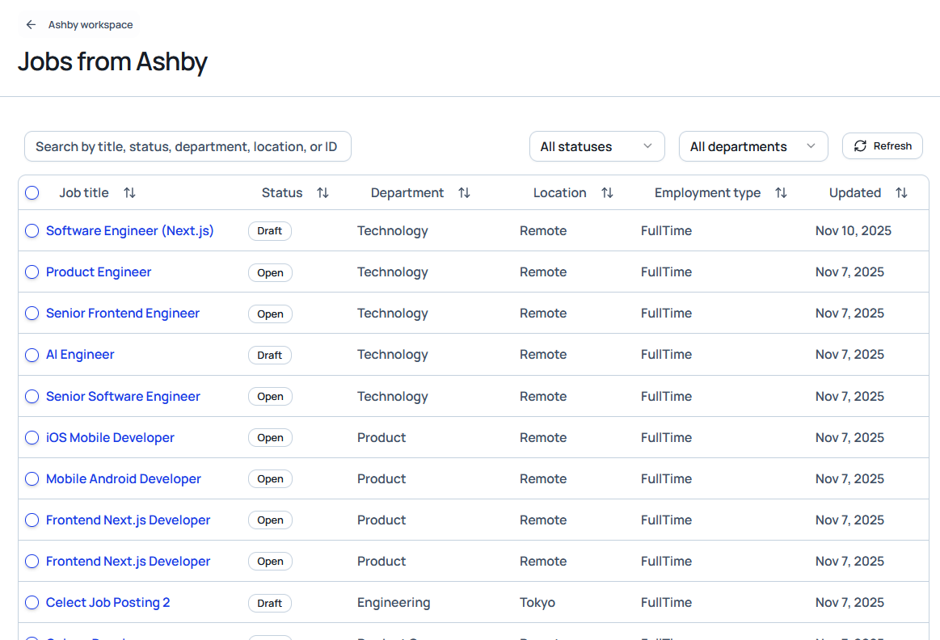The height and width of the screenshot is (640, 940).
Task: Check the AI Engineer row checkbox
Action: 32,355
